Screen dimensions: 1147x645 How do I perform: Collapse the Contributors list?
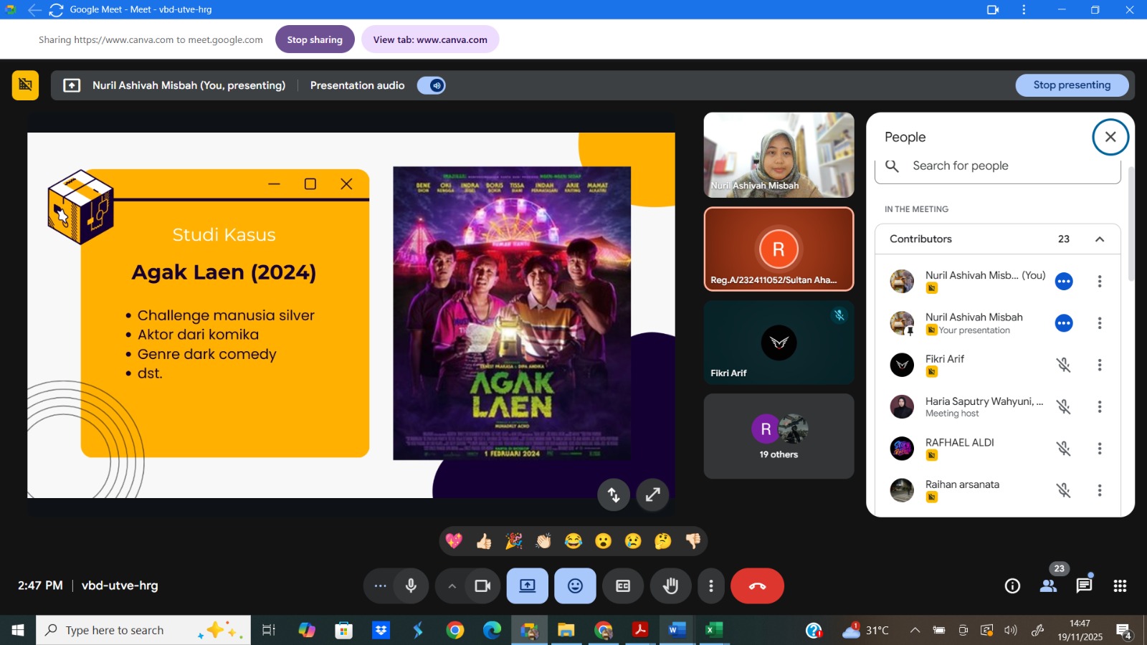(x=1100, y=239)
